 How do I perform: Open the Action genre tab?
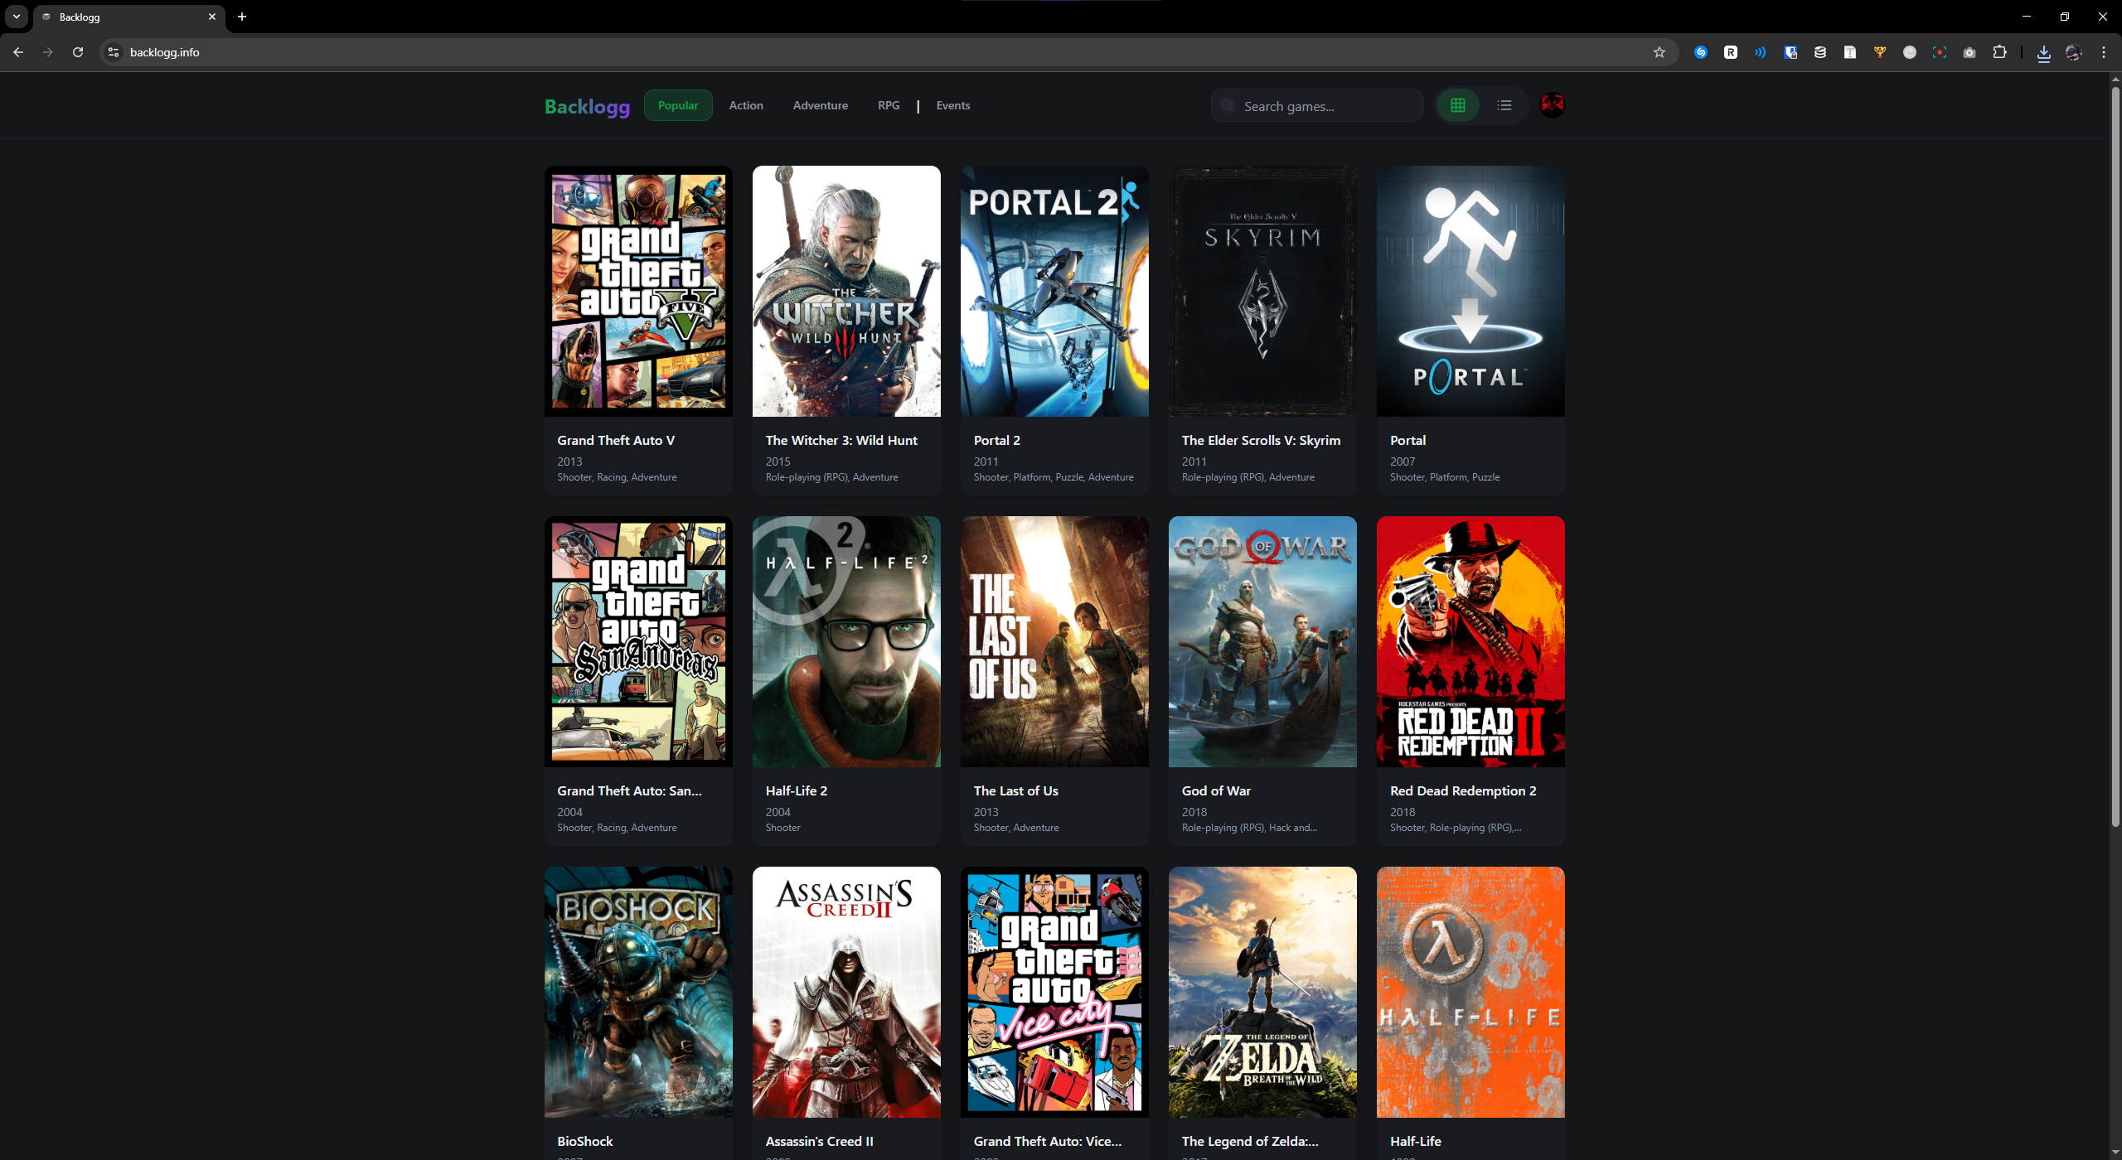pos(746,105)
